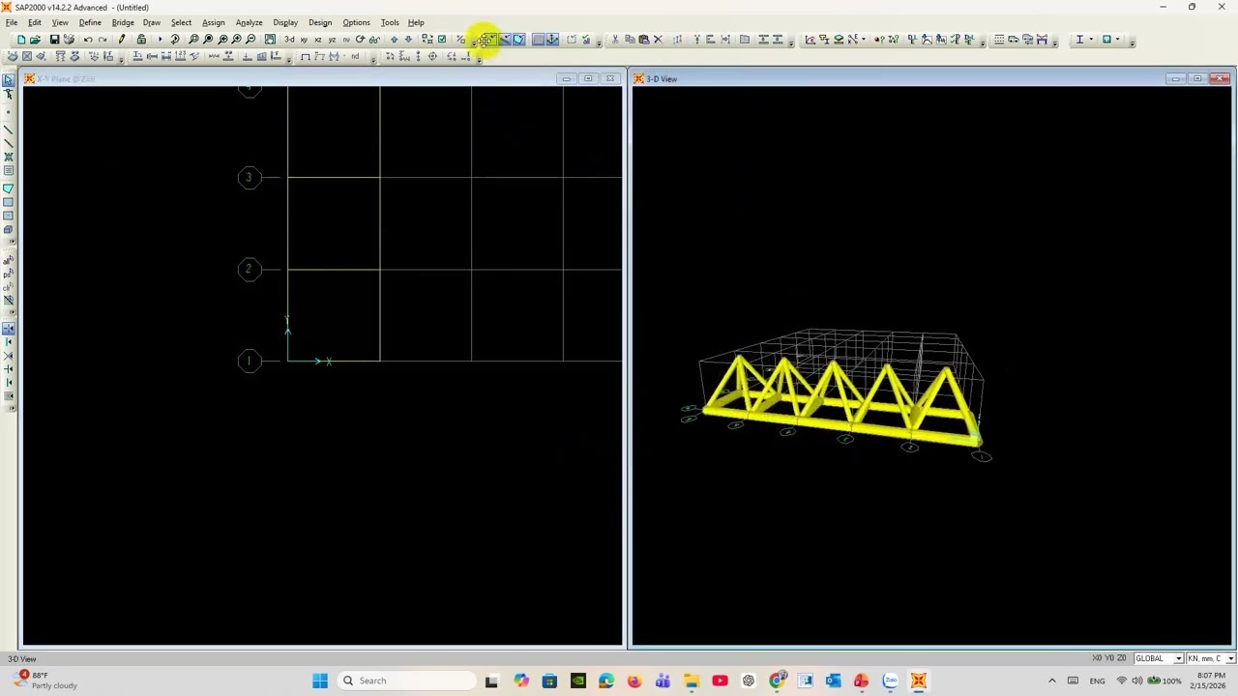Save the model with the floppy icon
Screen dimensions: 1238x696
pos(54,40)
